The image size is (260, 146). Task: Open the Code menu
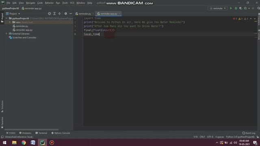click(40, 3)
